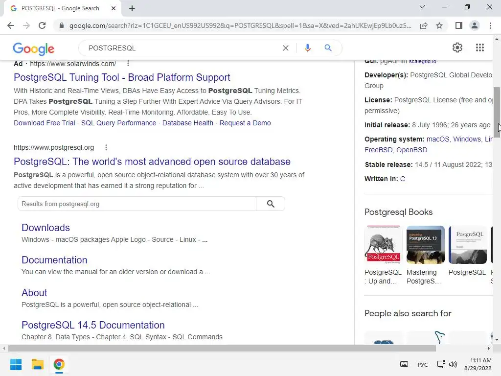
Task: Submit search with the blue magnifier
Action: (328, 48)
